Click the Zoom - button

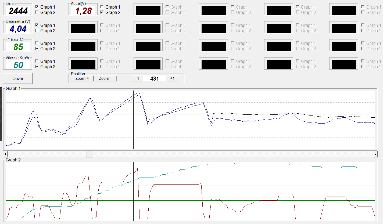click(105, 78)
